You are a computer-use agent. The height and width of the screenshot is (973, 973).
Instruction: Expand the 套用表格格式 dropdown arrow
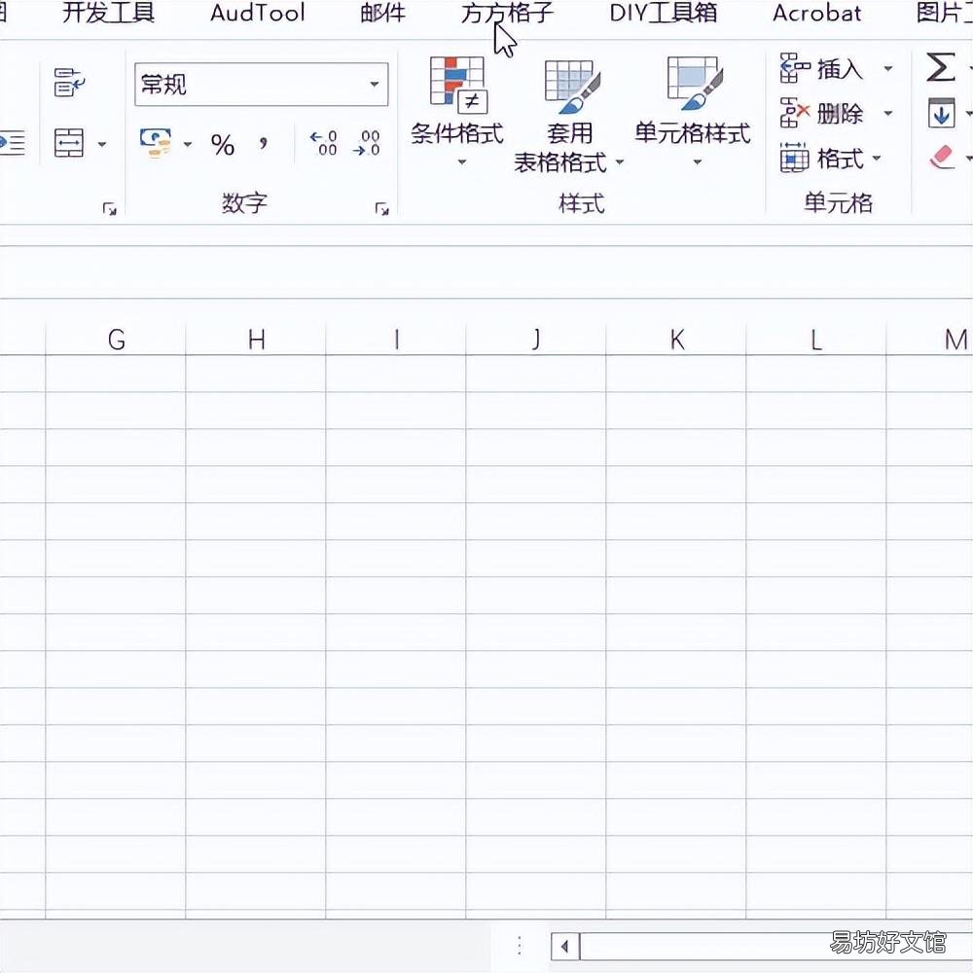[619, 162]
